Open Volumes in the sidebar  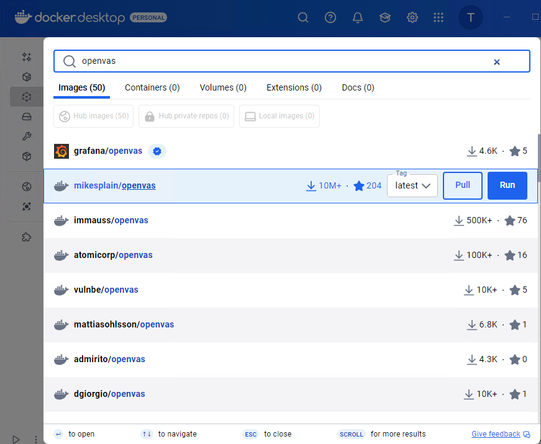tap(27, 117)
